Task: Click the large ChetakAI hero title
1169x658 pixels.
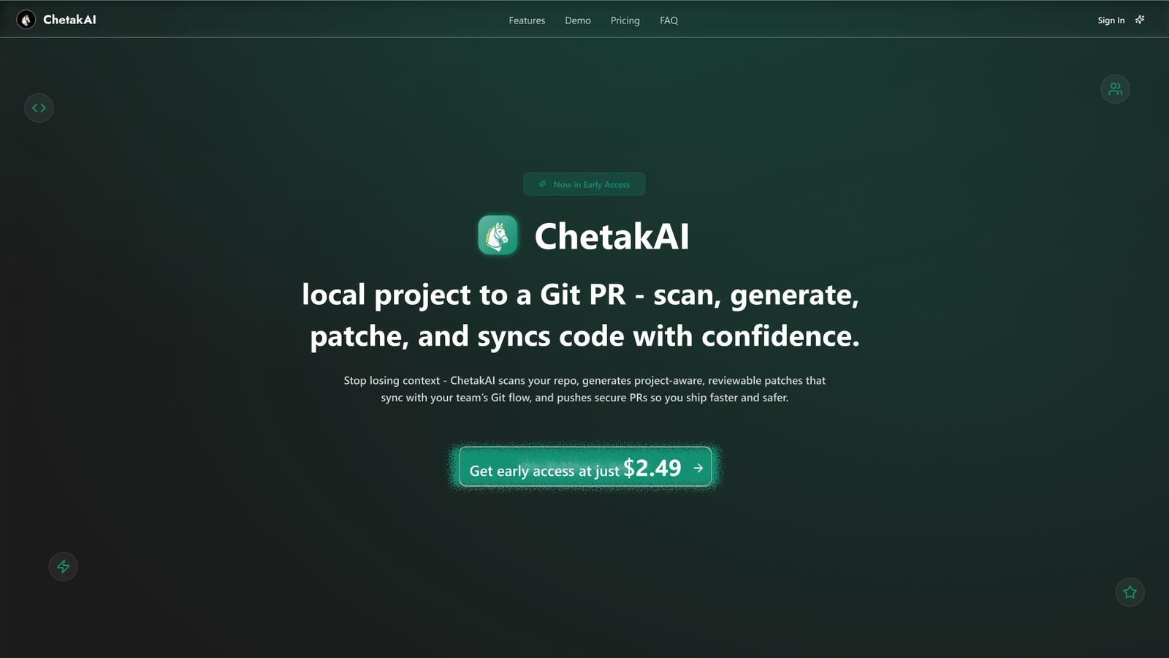Action: click(612, 236)
